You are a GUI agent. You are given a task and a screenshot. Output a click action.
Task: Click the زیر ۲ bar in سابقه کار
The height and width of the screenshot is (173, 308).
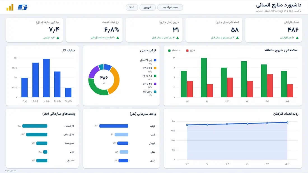tap(25, 88)
